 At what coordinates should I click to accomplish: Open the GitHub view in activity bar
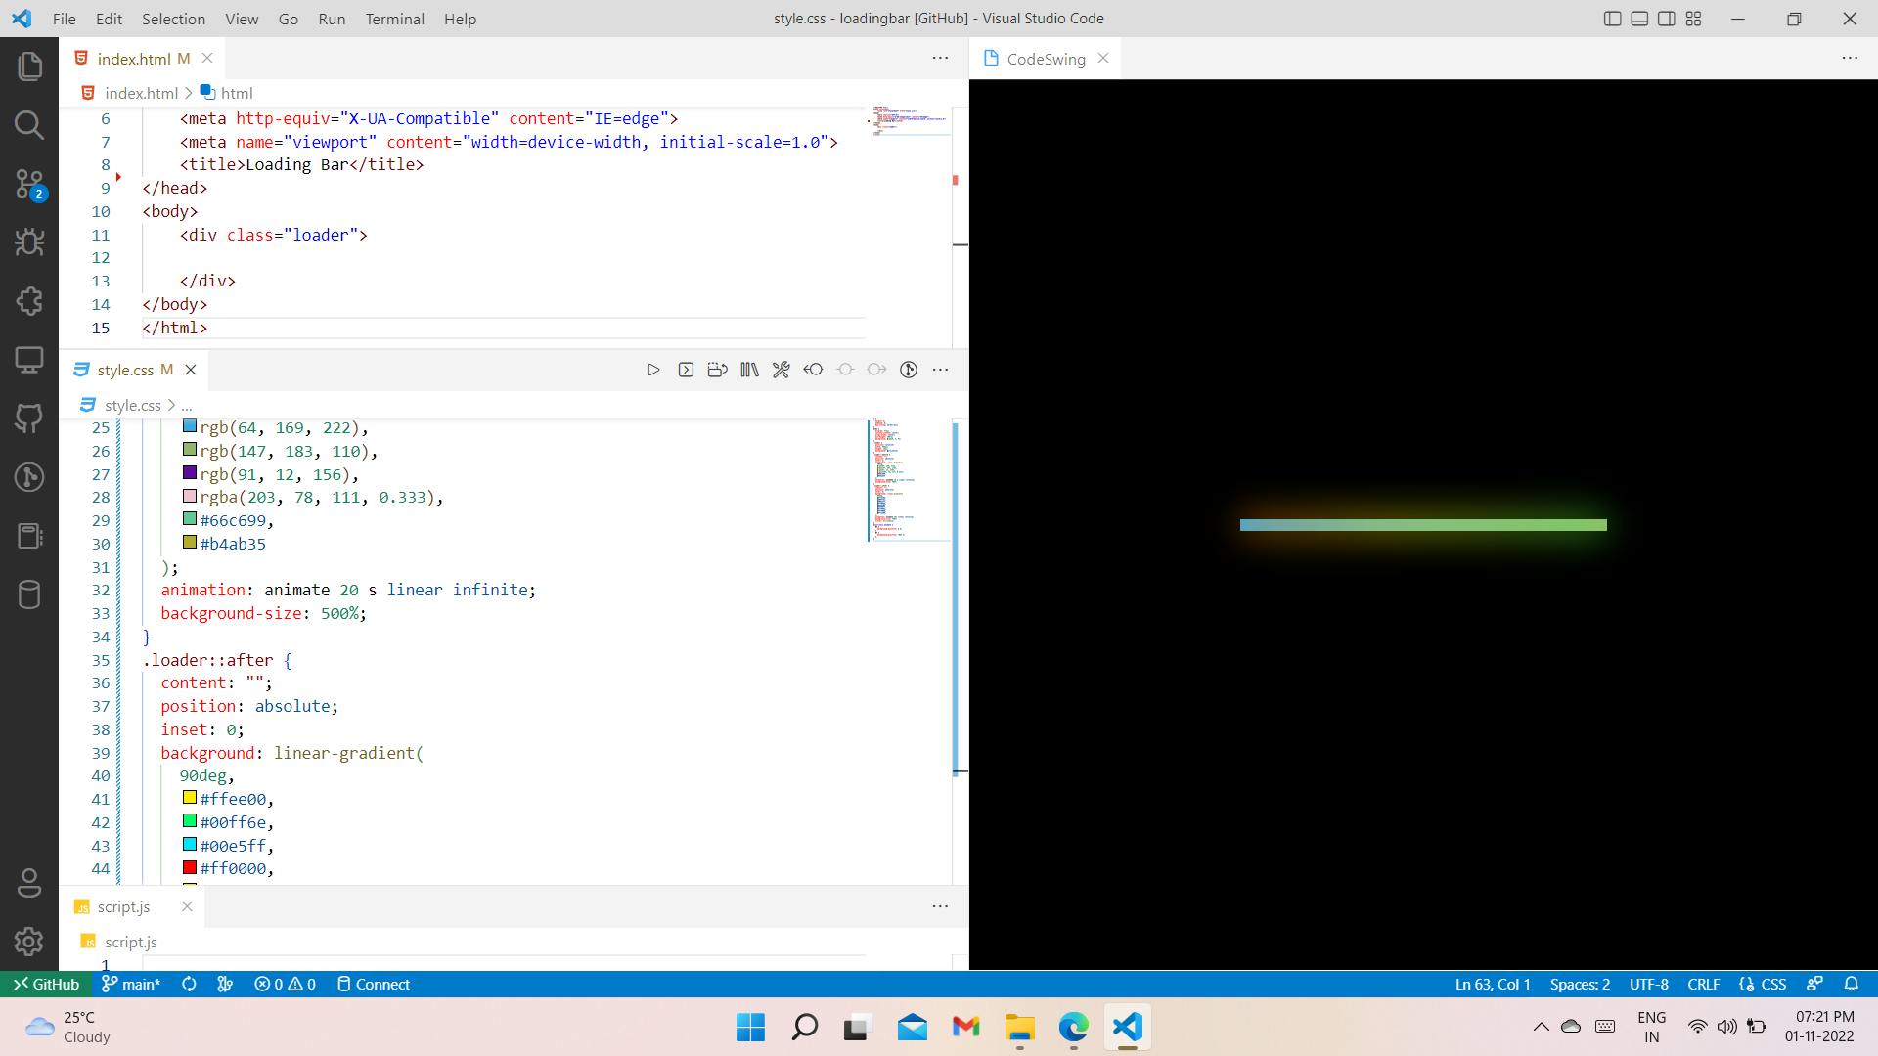[29, 418]
